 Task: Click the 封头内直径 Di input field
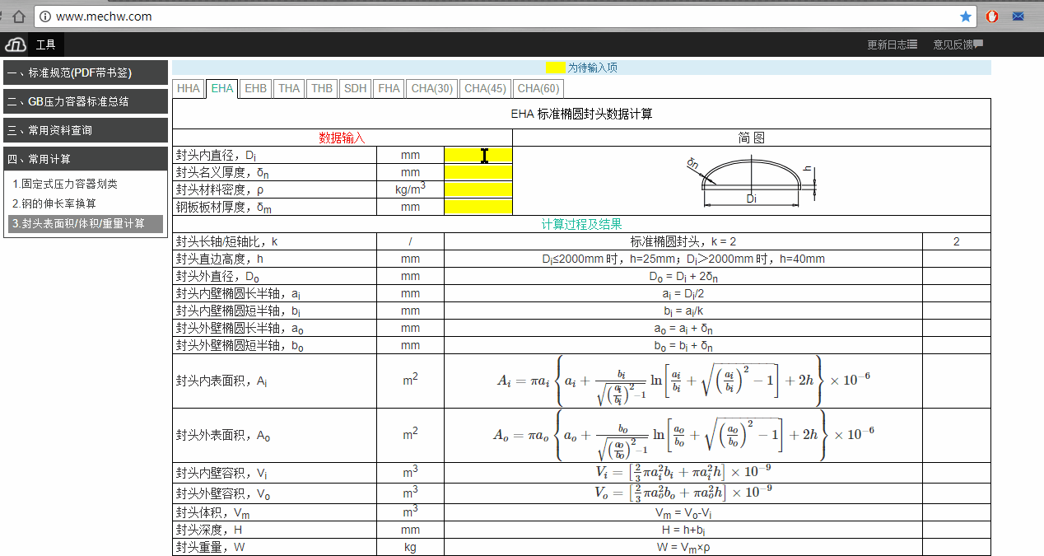pyautogui.click(x=478, y=155)
